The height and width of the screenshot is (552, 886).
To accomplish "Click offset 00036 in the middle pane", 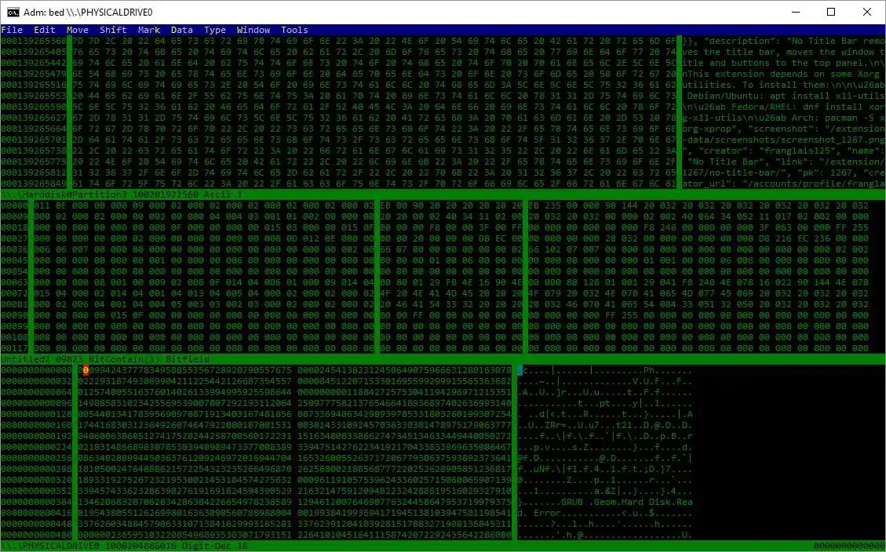I will point(15,249).
